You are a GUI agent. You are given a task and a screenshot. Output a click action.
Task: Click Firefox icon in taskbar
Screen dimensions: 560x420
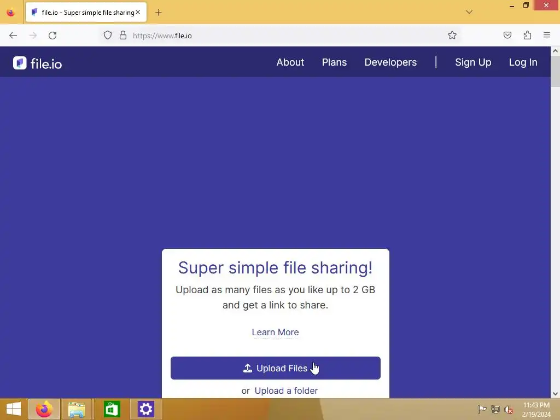[x=44, y=409]
